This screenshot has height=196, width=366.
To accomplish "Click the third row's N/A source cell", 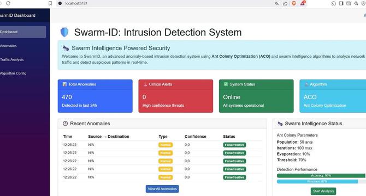I will point(91,161).
